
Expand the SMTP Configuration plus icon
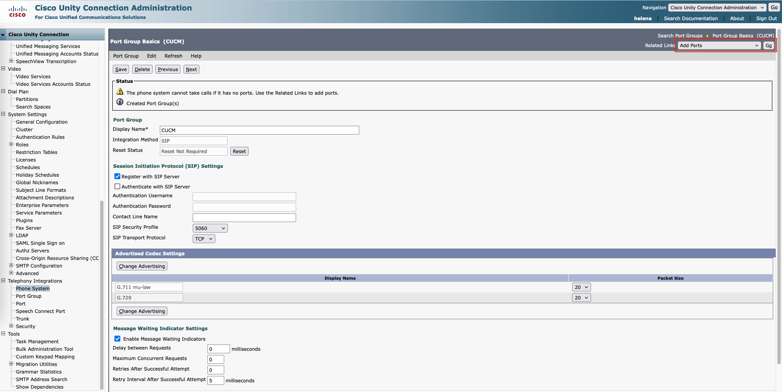coord(11,265)
